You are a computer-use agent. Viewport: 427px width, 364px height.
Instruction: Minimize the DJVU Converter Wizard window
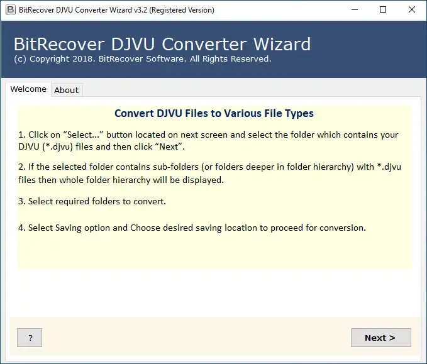tap(355, 10)
